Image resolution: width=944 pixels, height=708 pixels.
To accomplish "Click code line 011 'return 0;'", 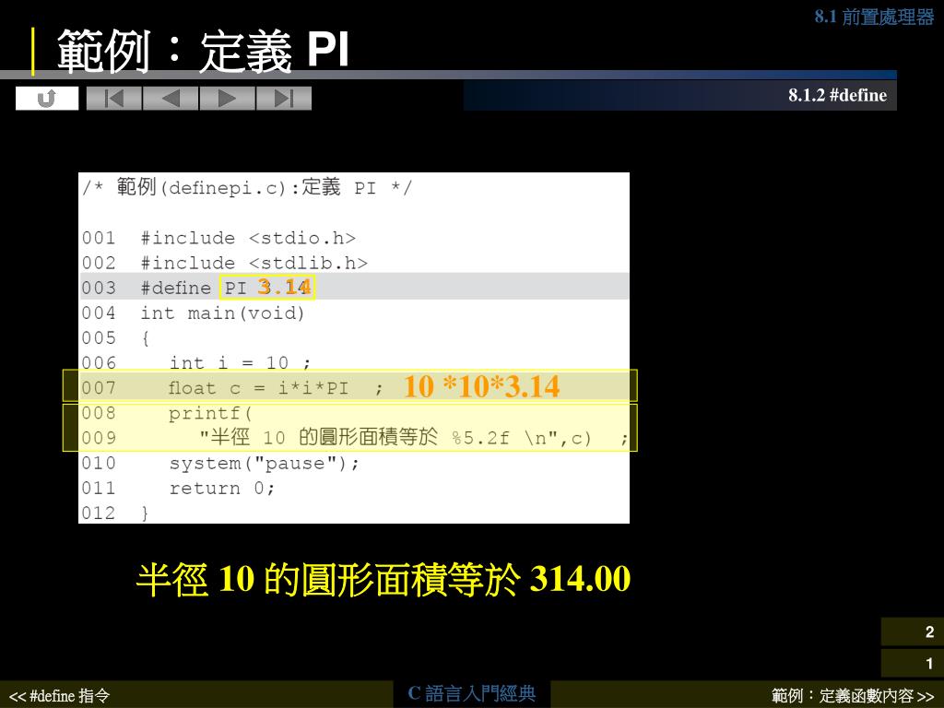I will [222, 489].
